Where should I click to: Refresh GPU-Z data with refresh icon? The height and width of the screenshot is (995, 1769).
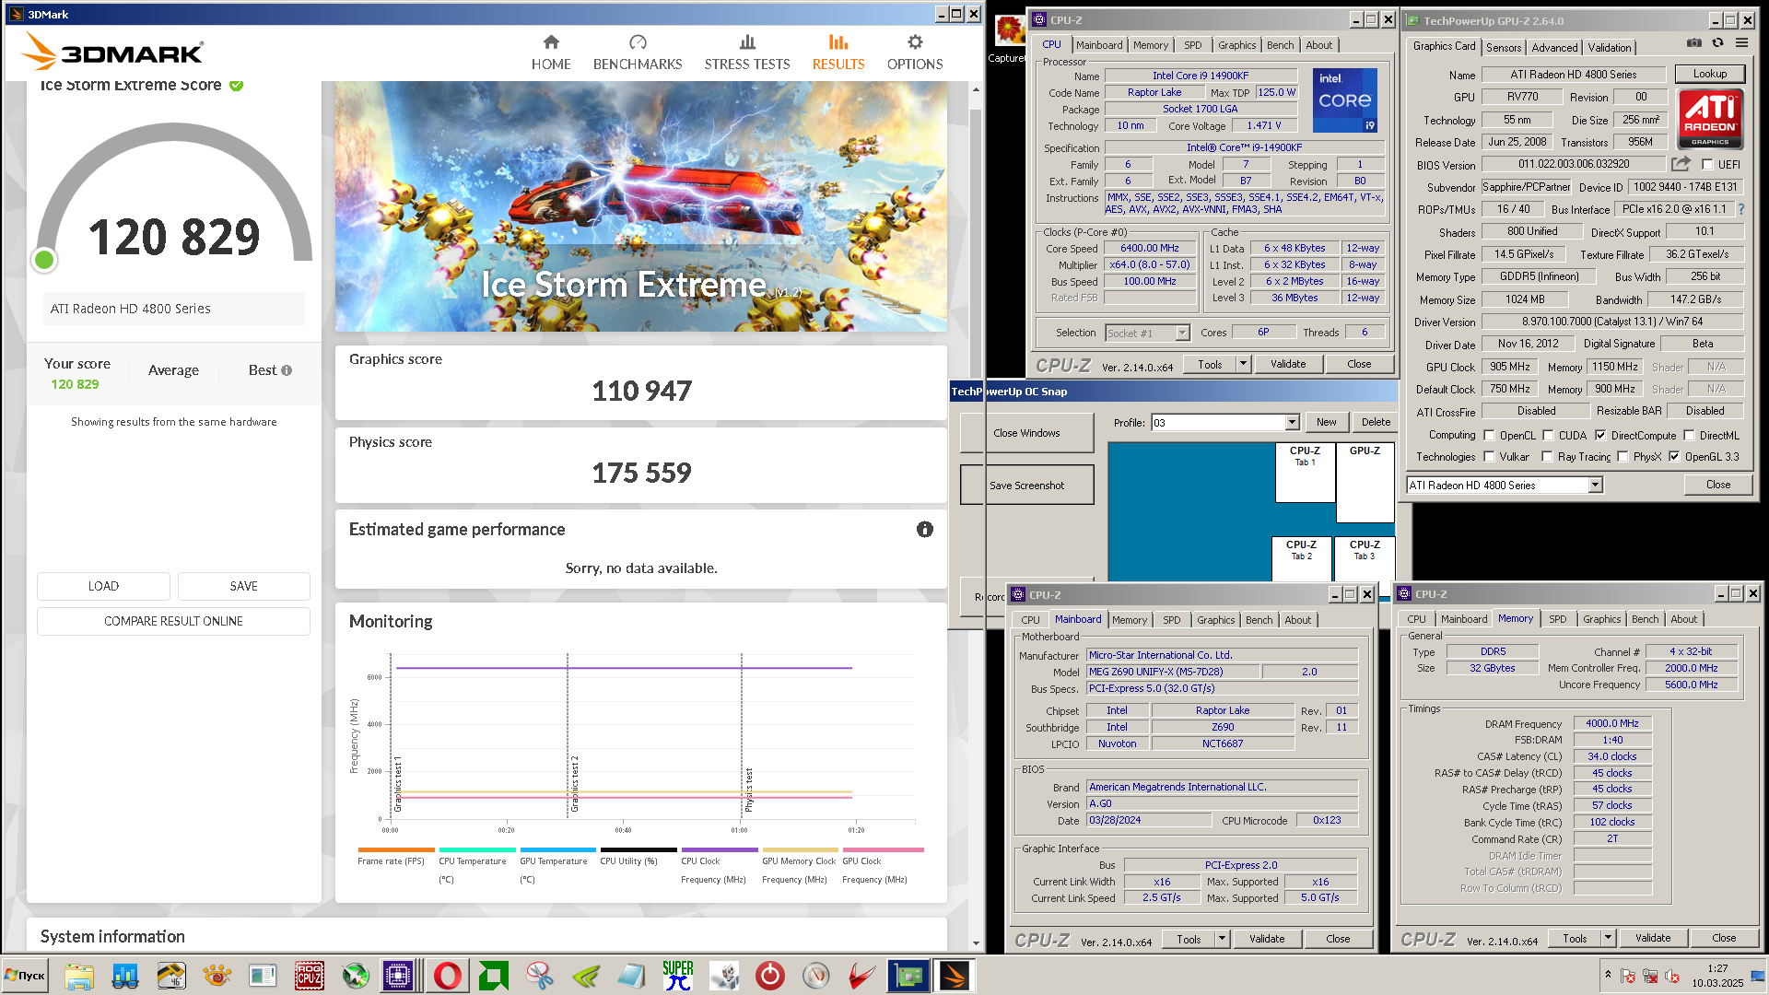click(x=1717, y=42)
